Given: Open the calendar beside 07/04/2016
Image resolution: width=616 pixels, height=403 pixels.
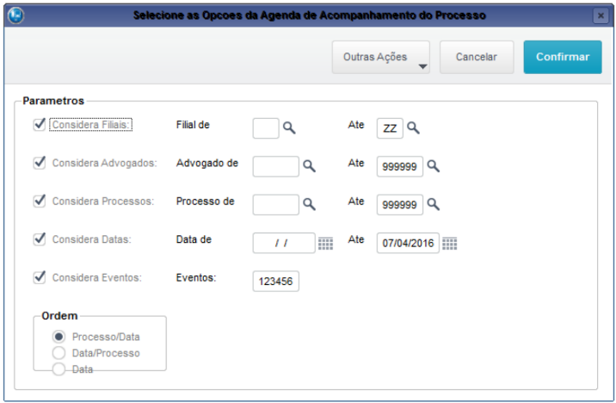Looking at the screenshot, I should click(450, 244).
